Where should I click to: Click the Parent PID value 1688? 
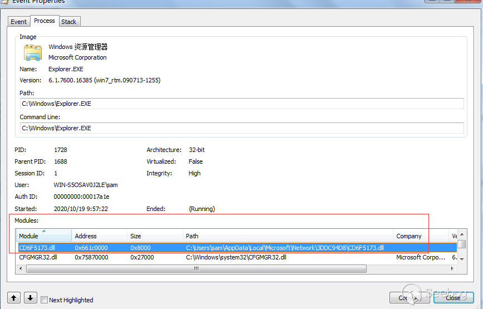click(x=60, y=161)
